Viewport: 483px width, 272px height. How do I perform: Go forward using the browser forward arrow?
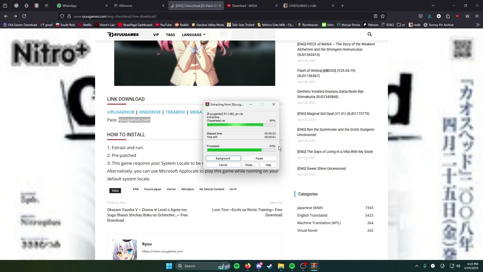click(15, 16)
